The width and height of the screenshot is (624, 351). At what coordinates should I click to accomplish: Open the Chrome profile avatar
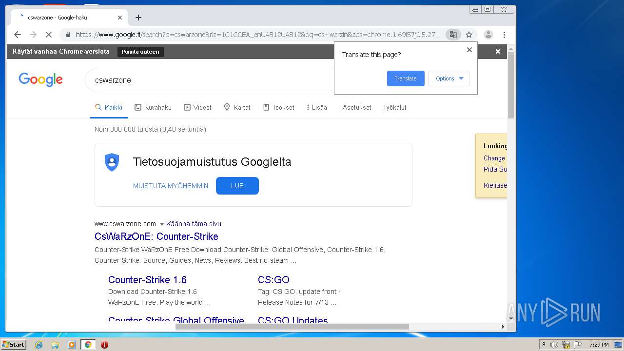pyautogui.click(x=488, y=35)
